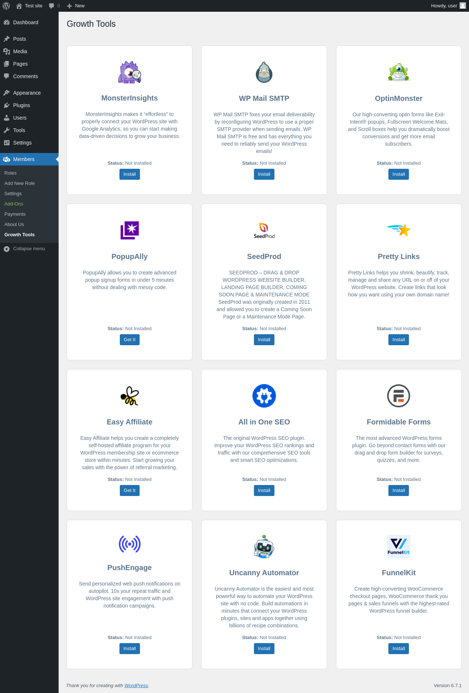This screenshot has width=469, height=693.
Task: Click the Pretty Links star logo
Action: click(x=399, y=230)
